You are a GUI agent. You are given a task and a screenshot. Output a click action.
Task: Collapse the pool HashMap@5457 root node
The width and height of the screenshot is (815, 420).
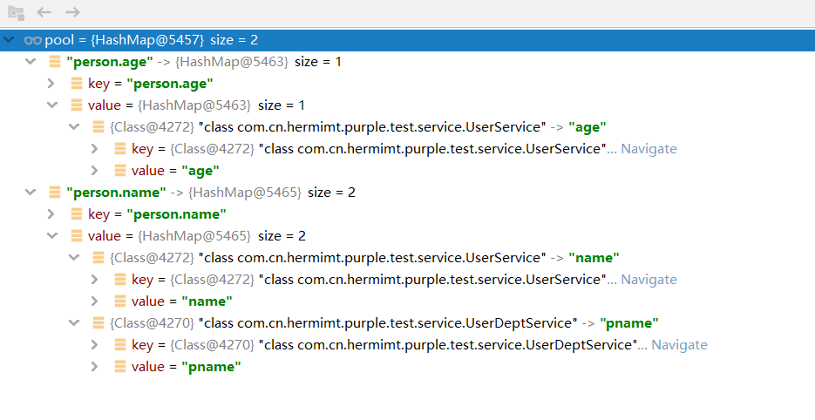(x=9, y=40)
